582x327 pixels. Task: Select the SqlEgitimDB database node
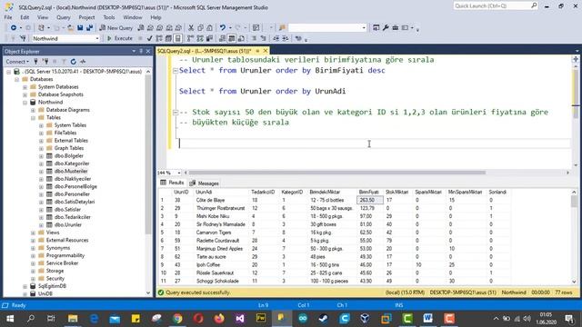point(52,286)
